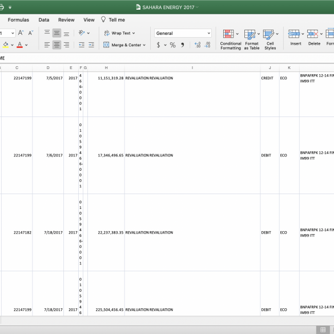Select the date cell 7/5/2017
Image resolution: width=334 pixels, height=334 pixels.
coord(48,94)
